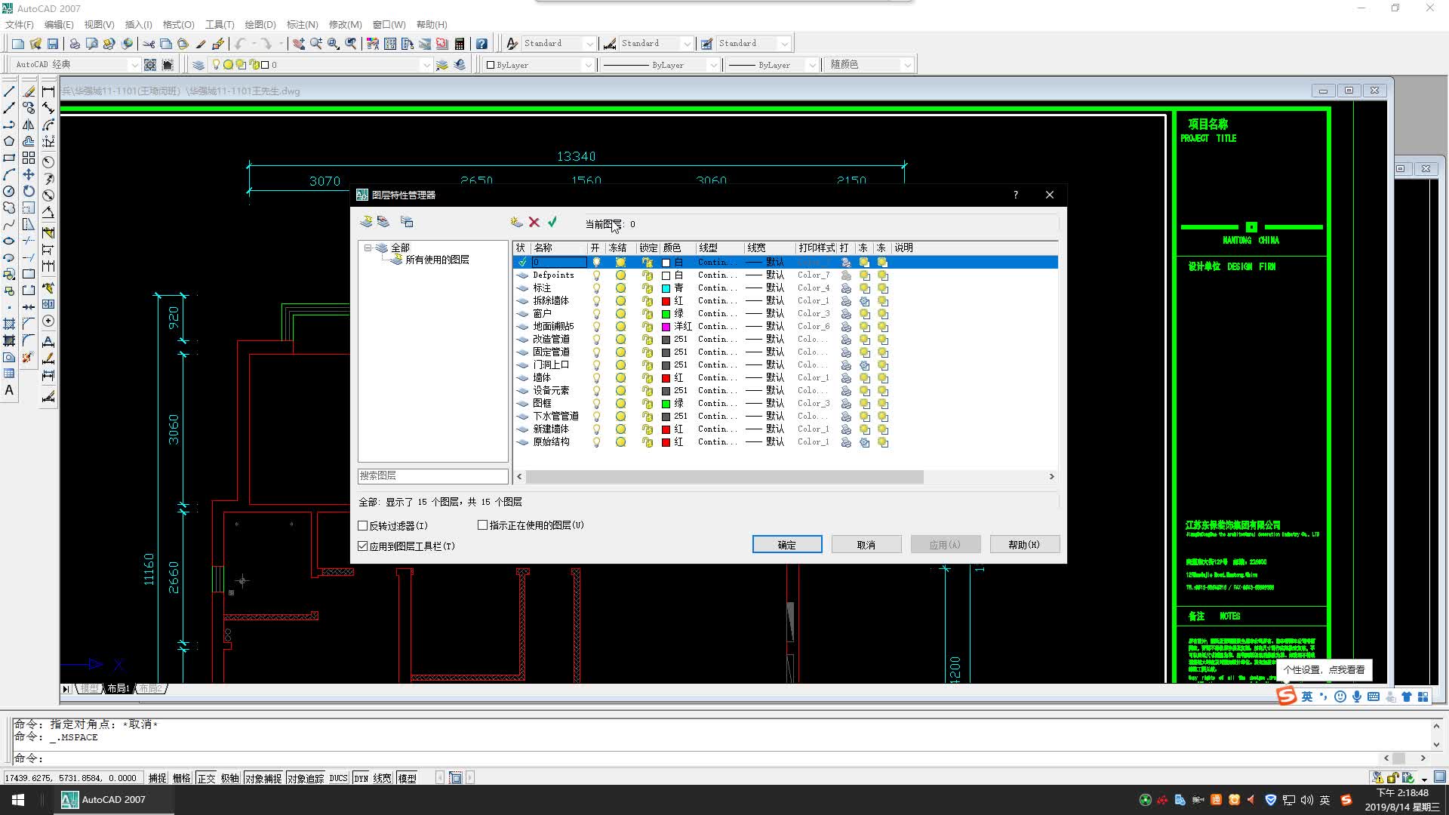1449x815 pixels.
Task: Check the 指示正在使用的图层 checkbox
Action: click(x=483, y=525)
